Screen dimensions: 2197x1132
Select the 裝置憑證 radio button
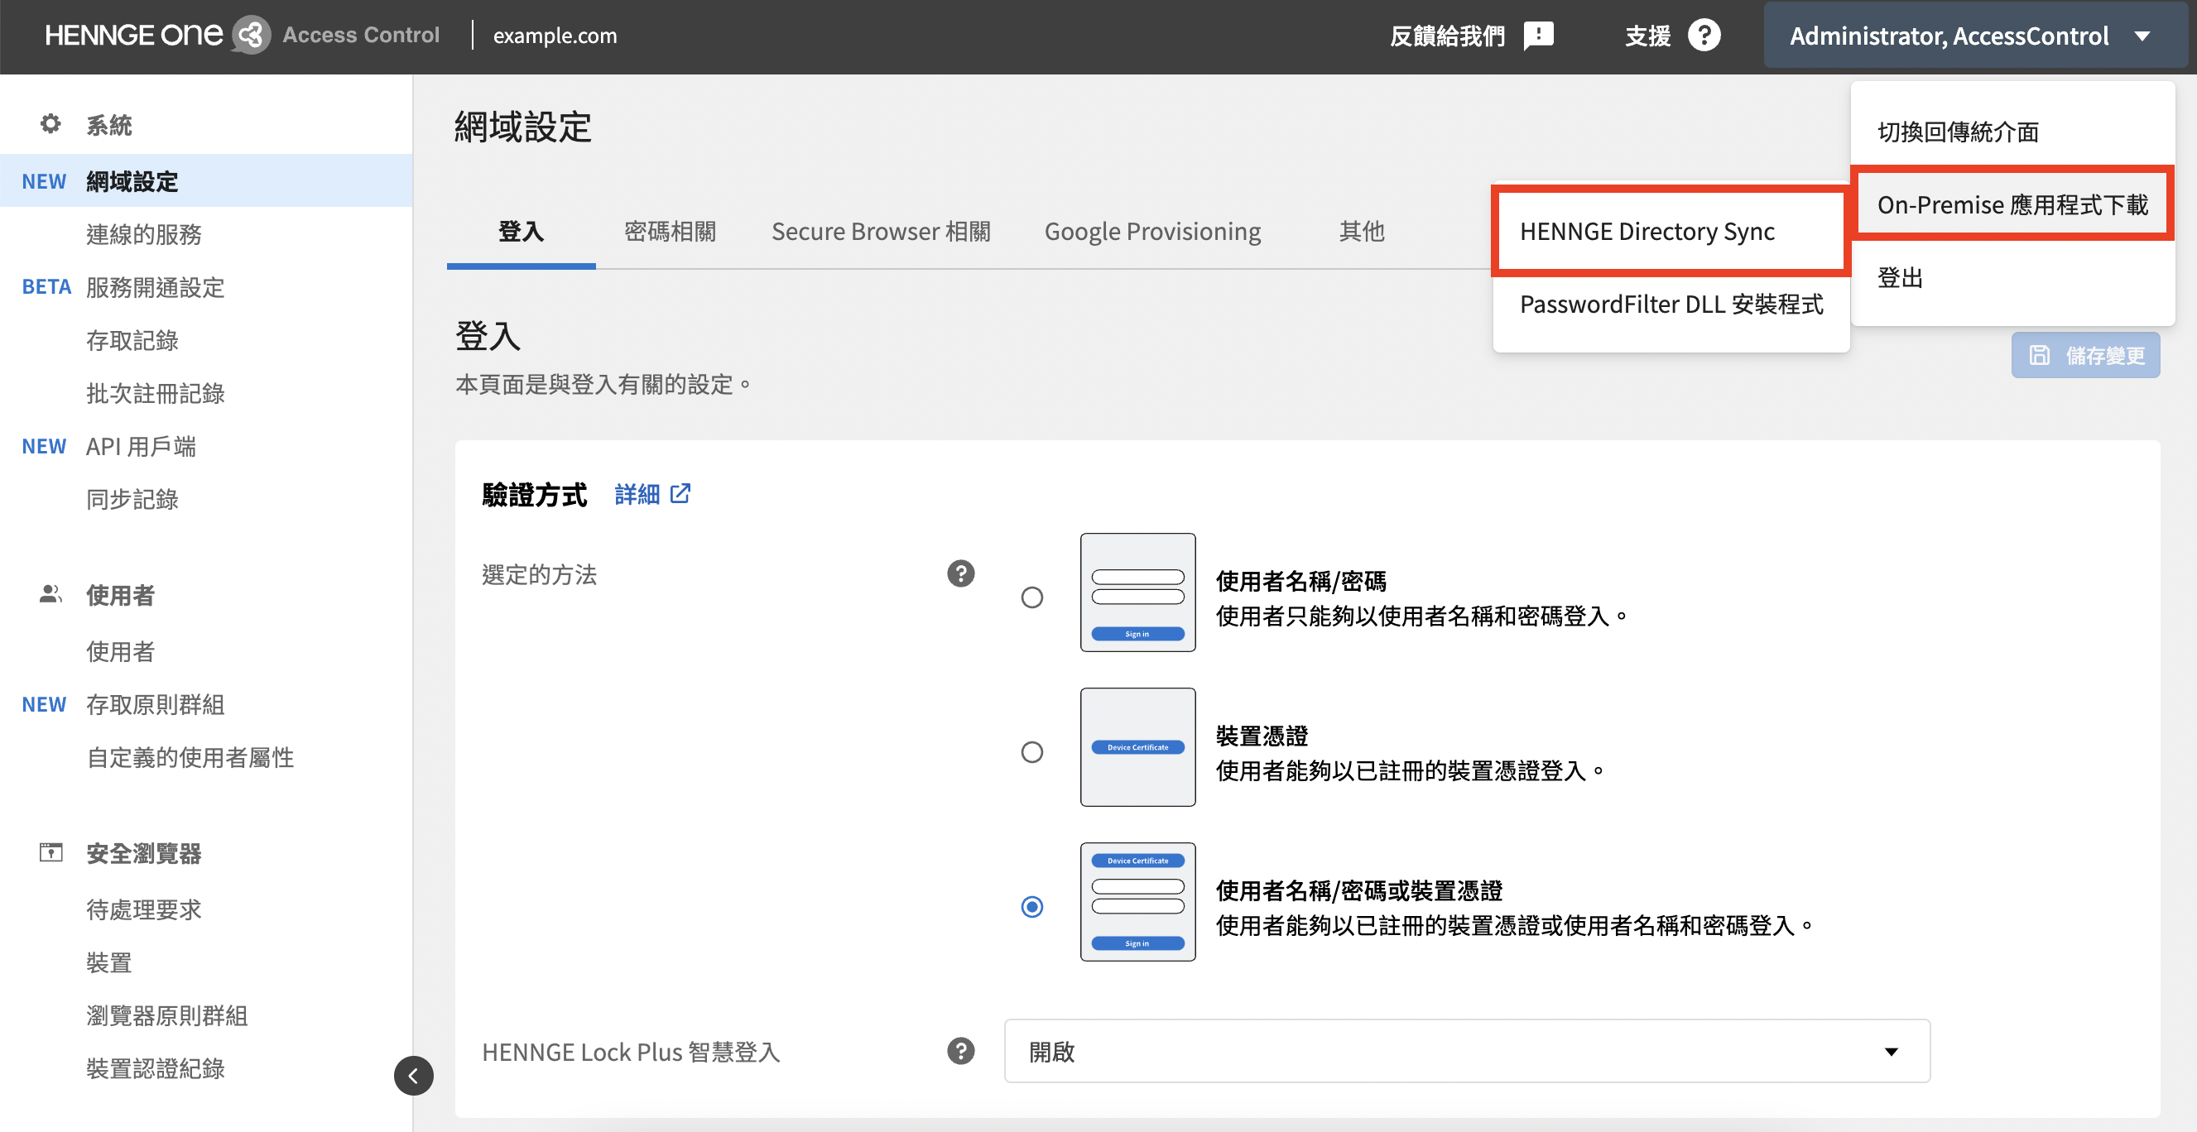(x=1032, y=752)
